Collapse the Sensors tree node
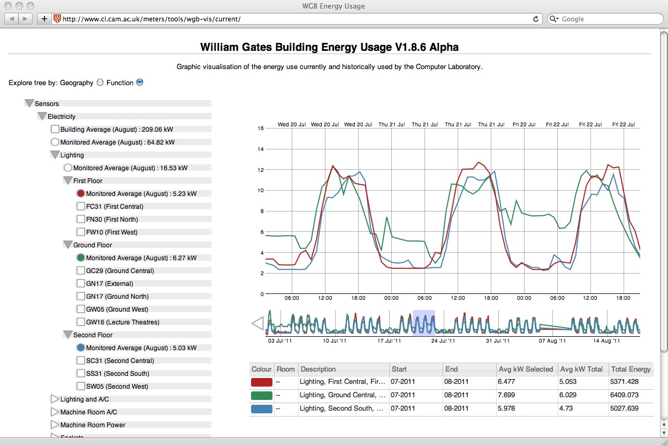The image size is (668, 446). [x=29, y=103]
